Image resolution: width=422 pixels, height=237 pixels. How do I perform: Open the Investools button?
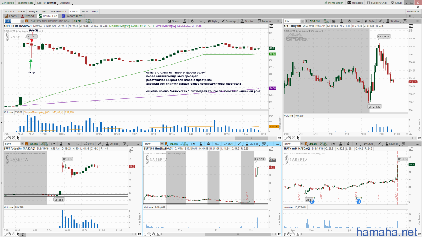(x=413, y=11)
